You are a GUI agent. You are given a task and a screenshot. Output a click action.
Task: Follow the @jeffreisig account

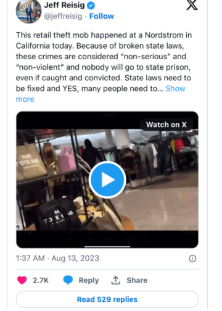[x=102, y=16]
